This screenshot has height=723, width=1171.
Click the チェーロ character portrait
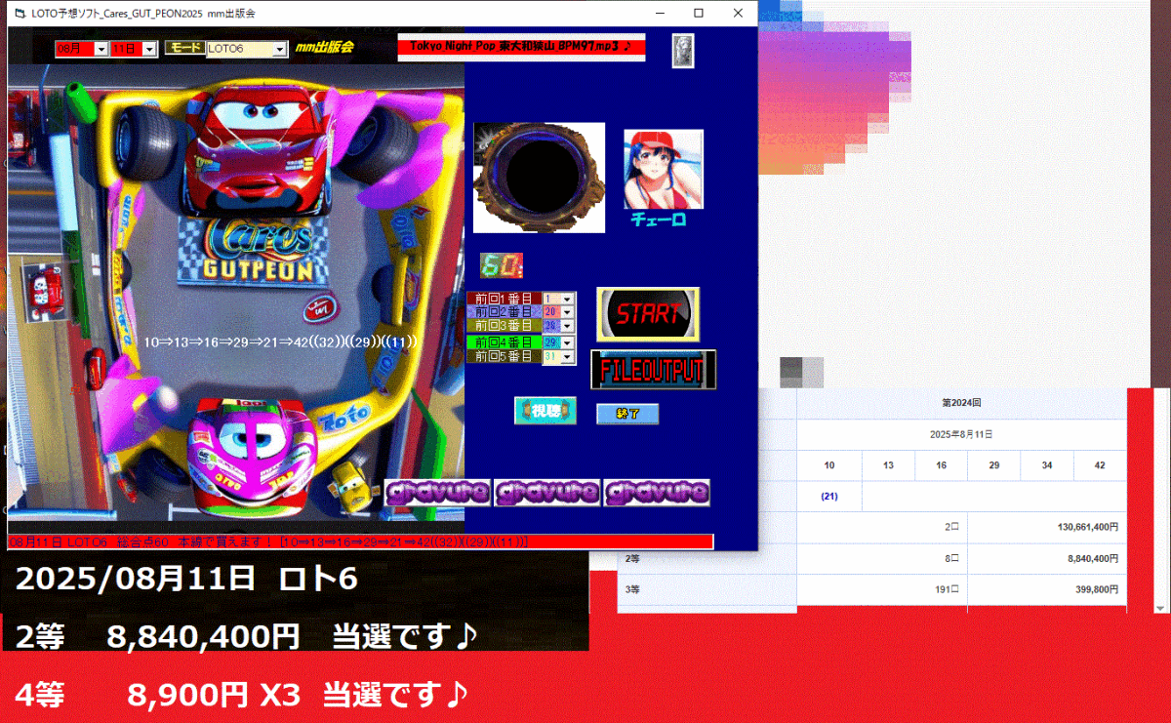(664, 169)
